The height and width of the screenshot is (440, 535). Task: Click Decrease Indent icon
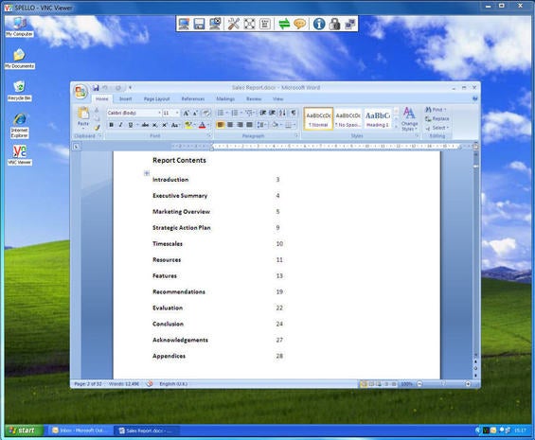(x=263, y=113)
